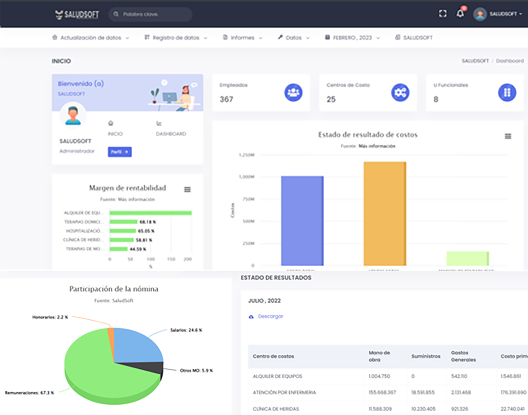The height and width of the screenshot is (415, 528).
Task: Click the Más información link under cost chart
Action: click(x=376, y=146)
